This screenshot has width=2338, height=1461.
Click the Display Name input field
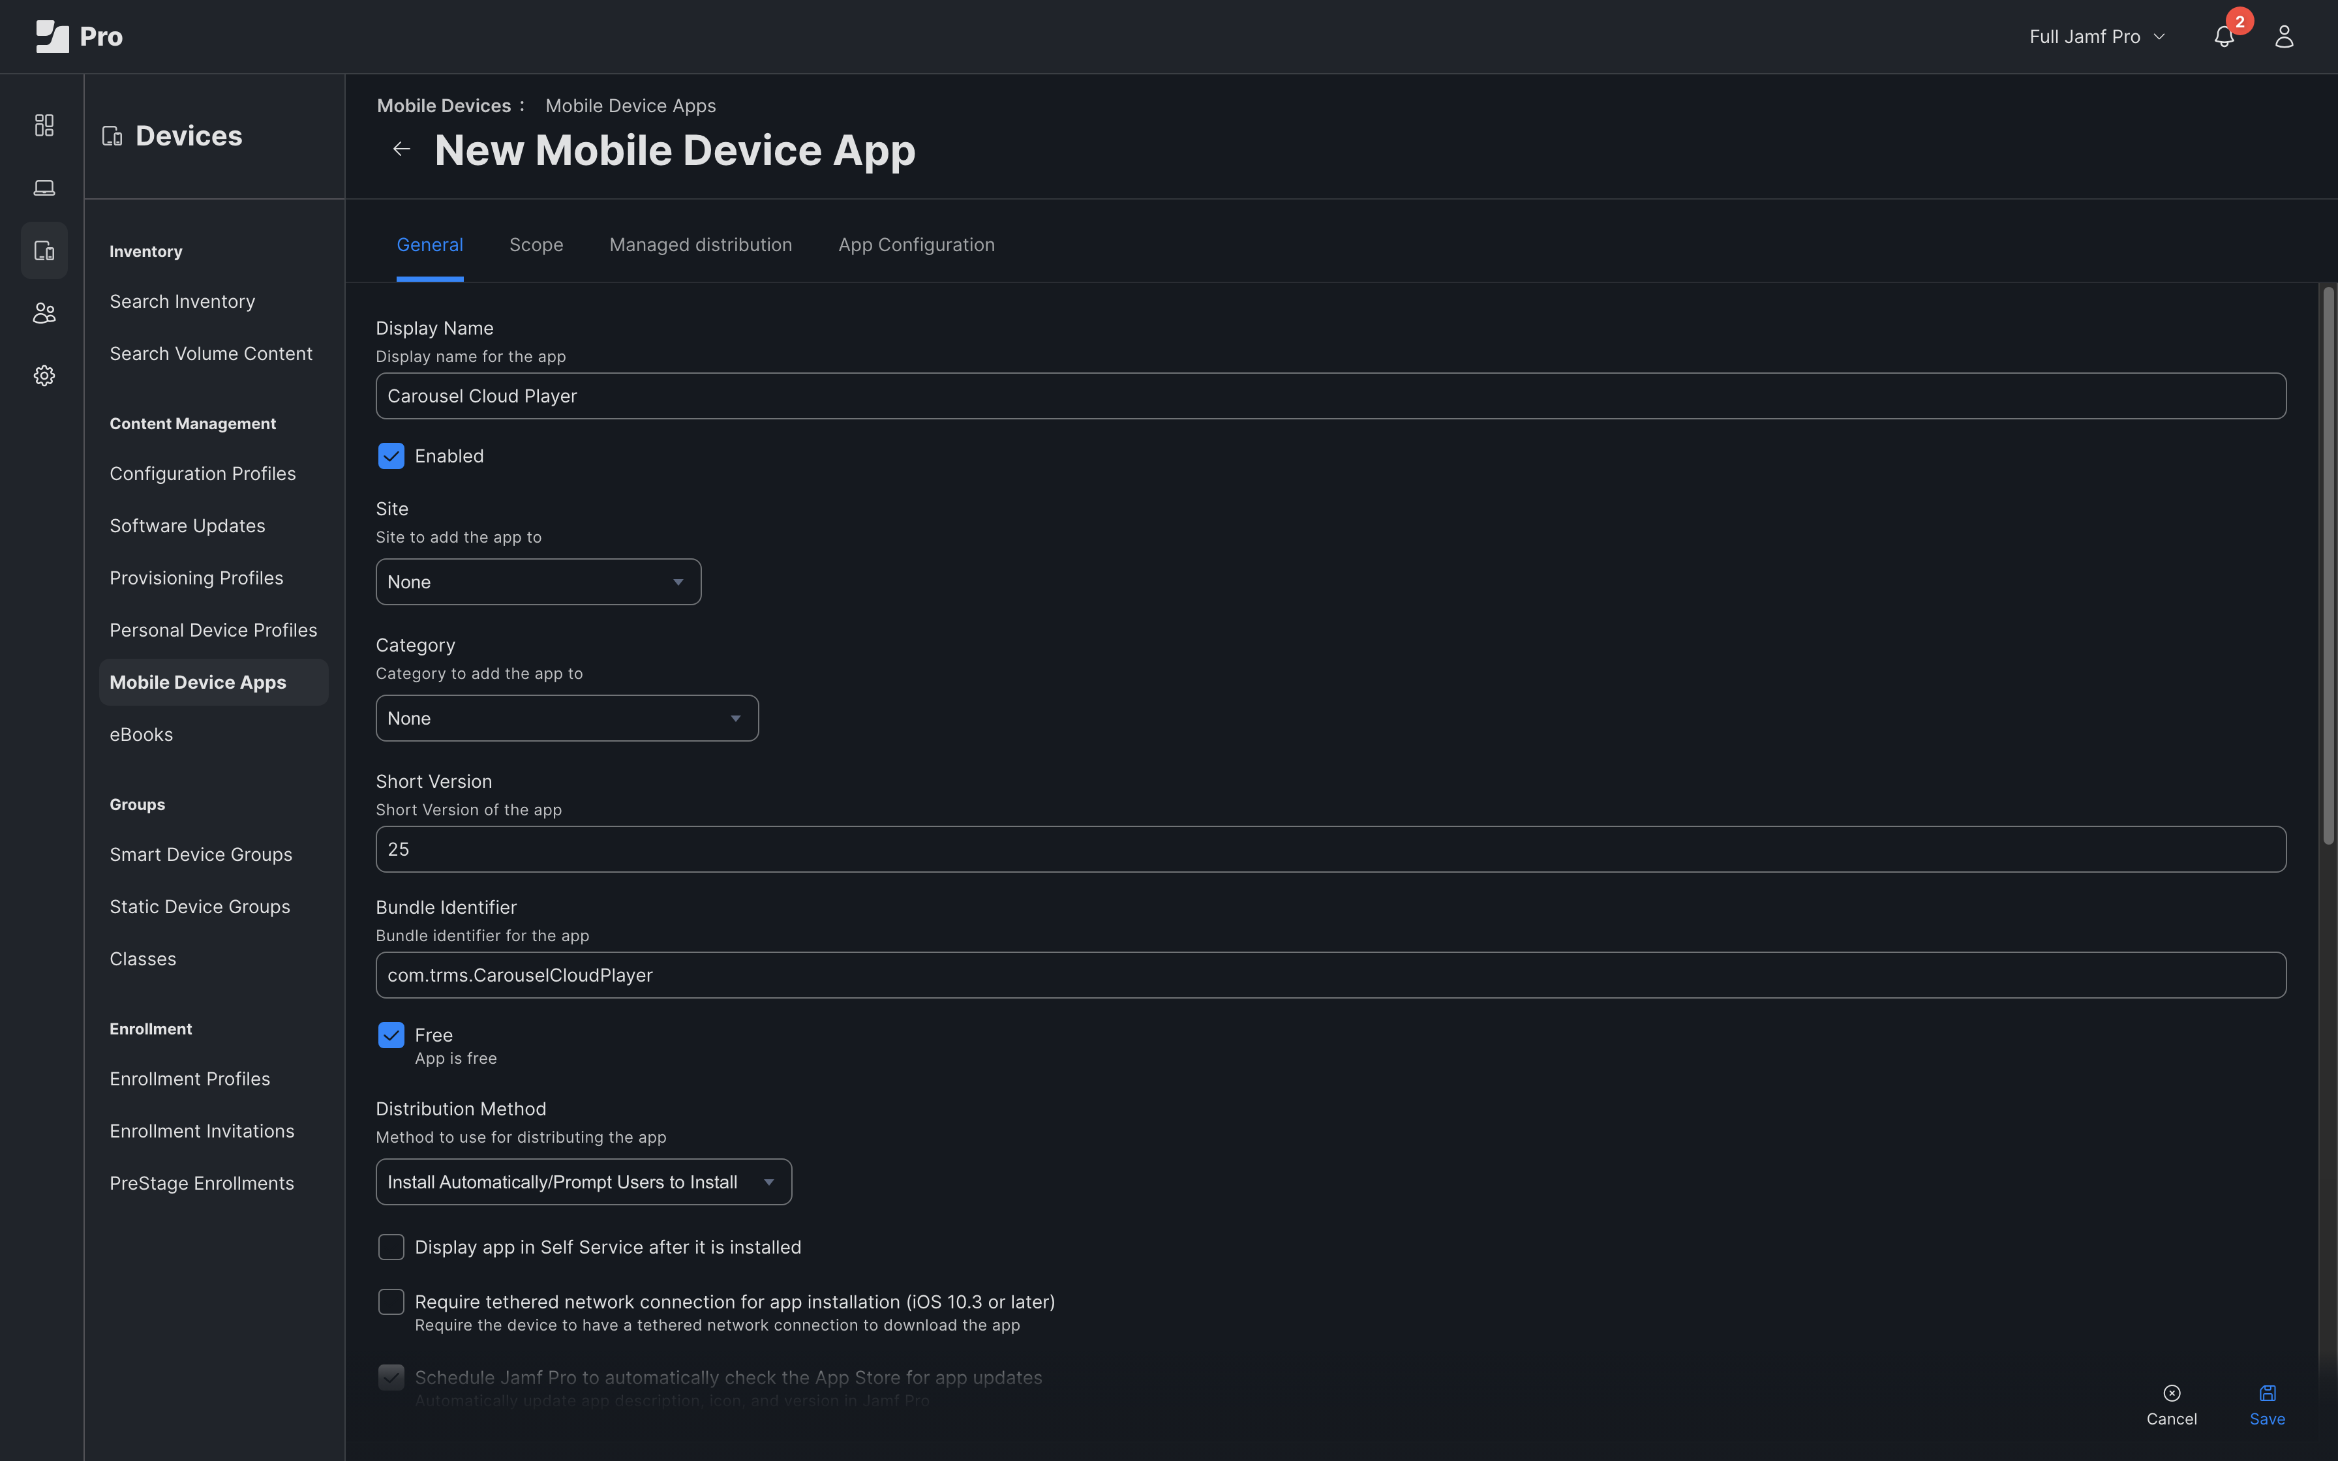[x=1331, y=396]
